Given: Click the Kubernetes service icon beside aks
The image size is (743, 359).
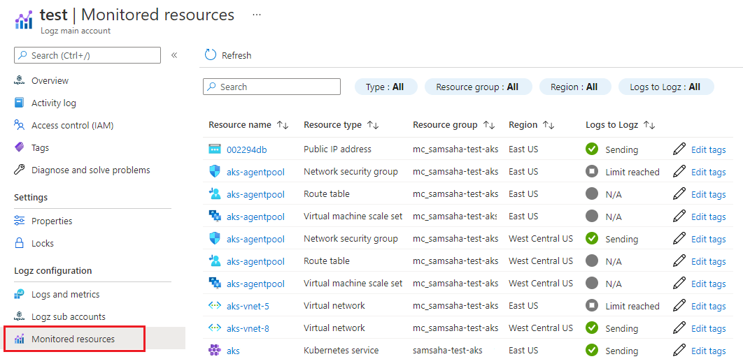Looking at the screenshot, I should click(215, 351).
